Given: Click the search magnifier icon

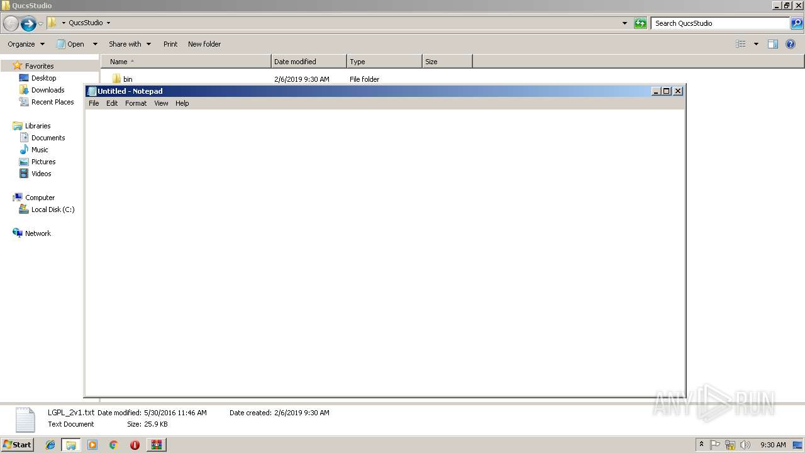Looking at the screenshot, I should point(797,23).
